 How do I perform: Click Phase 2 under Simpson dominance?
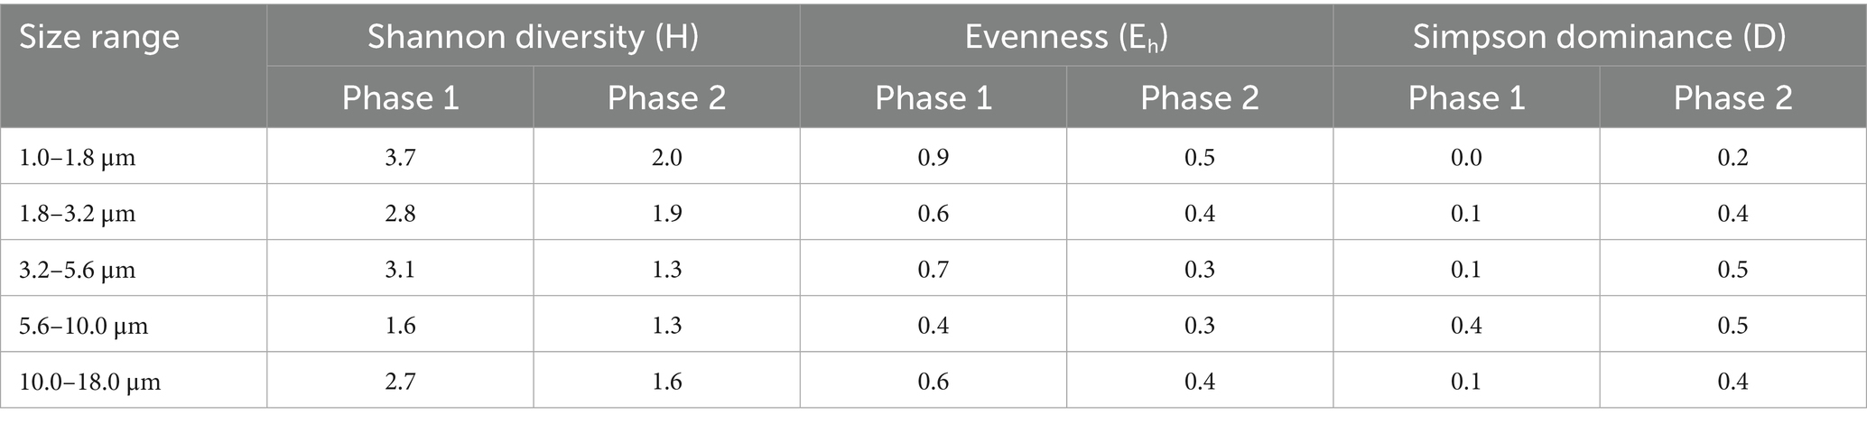pyautogui.click(x=1732, y=97)
